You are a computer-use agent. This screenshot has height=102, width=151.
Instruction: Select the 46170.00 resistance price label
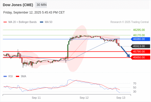coord(139,35)
